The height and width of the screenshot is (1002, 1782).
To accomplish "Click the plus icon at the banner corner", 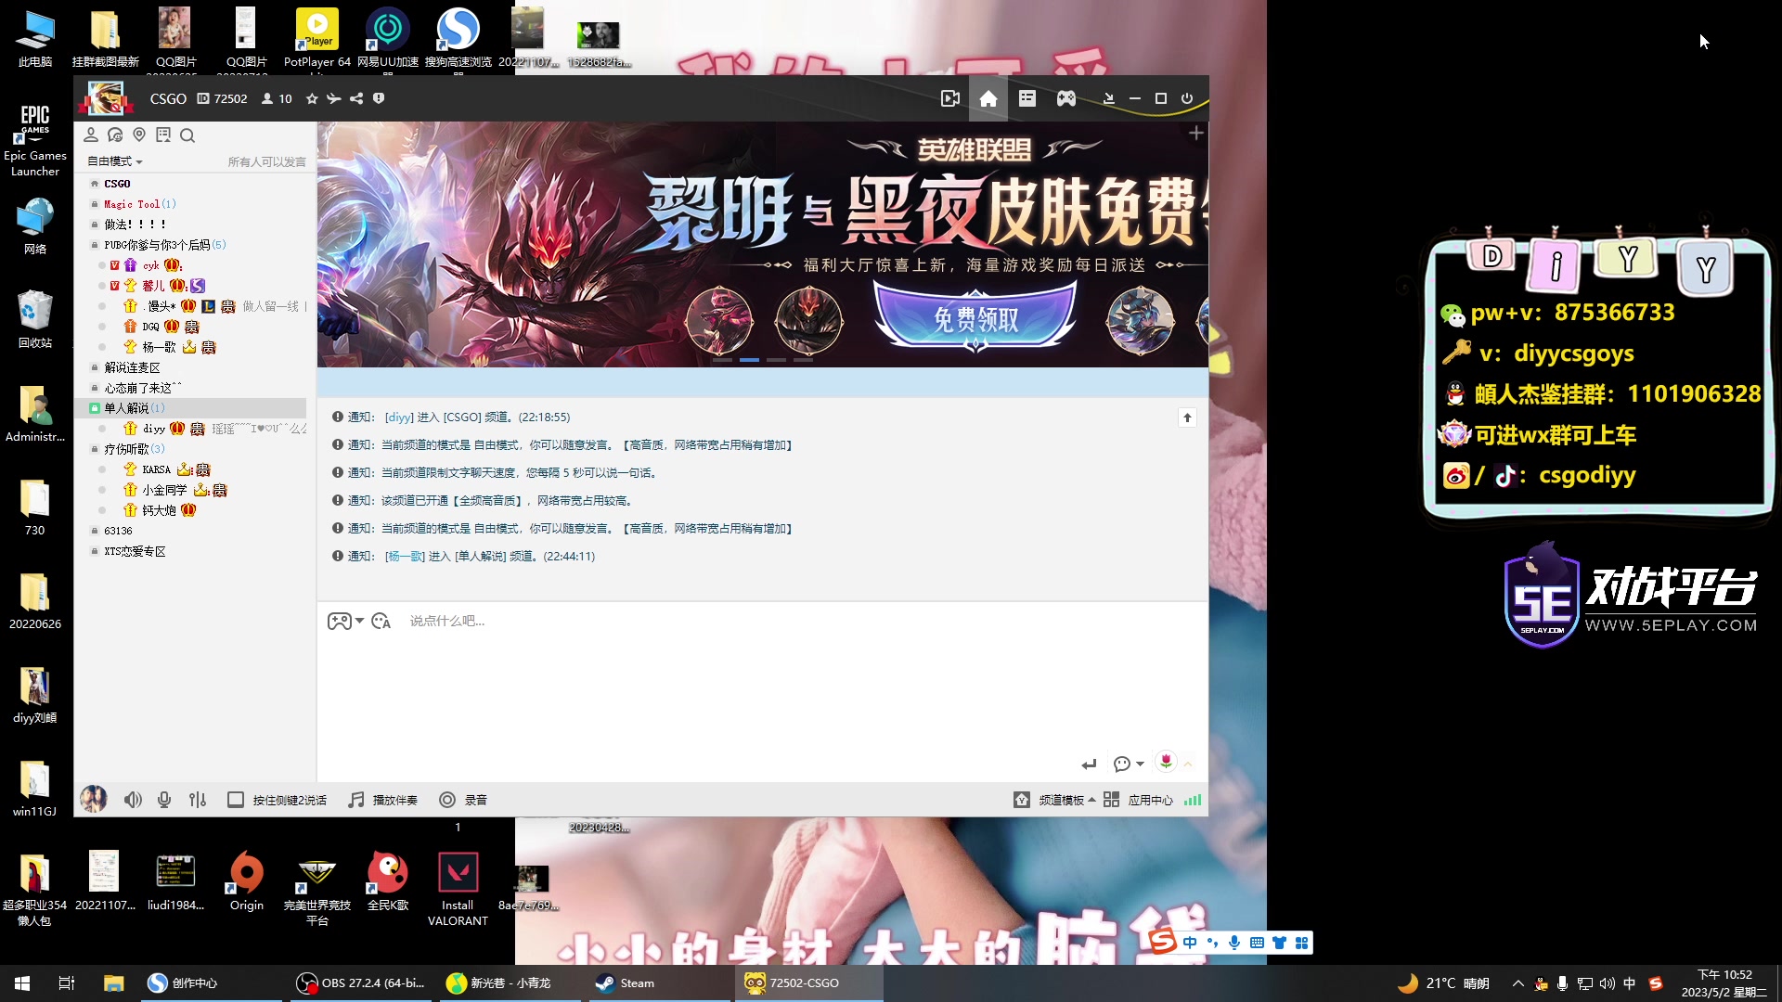I will [x=1196, y=134].
